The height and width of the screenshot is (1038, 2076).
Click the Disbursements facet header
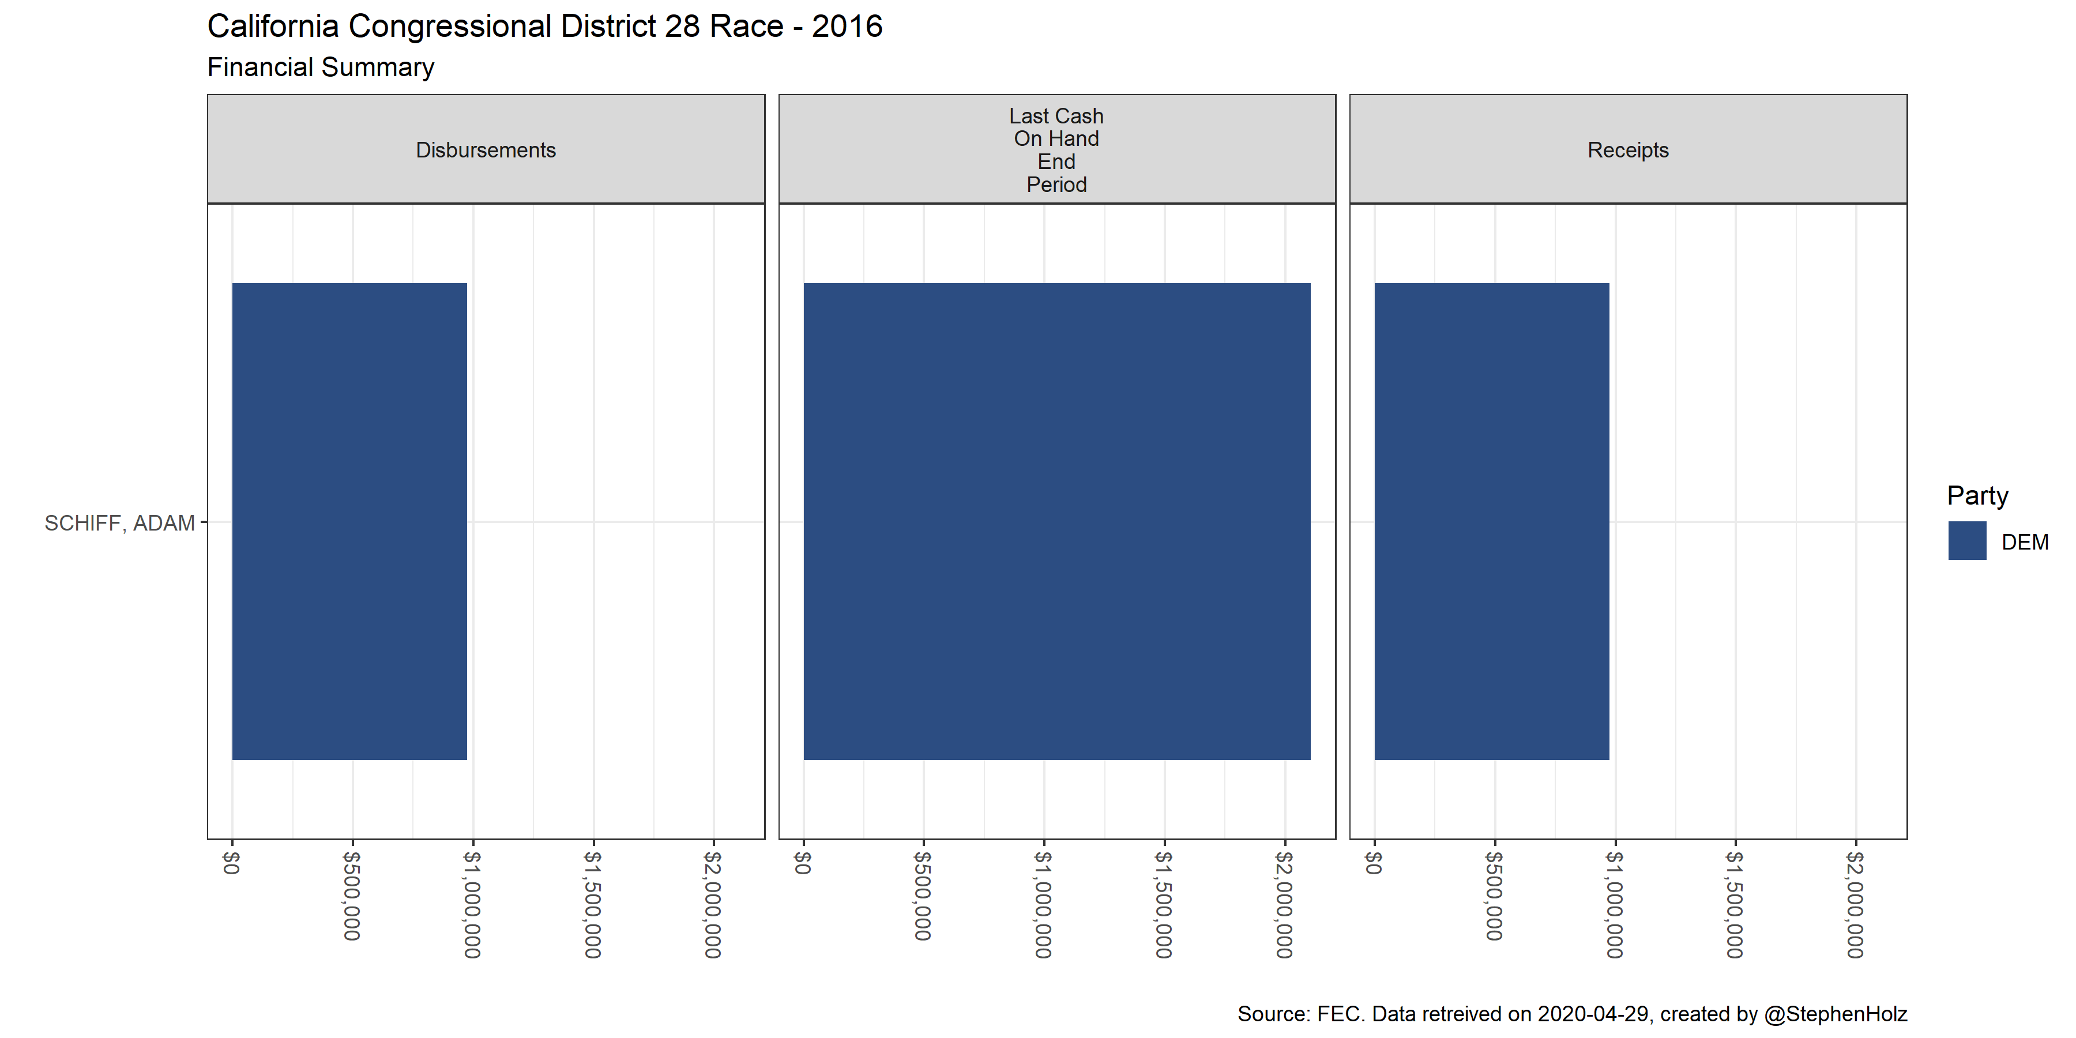point(485,150)
